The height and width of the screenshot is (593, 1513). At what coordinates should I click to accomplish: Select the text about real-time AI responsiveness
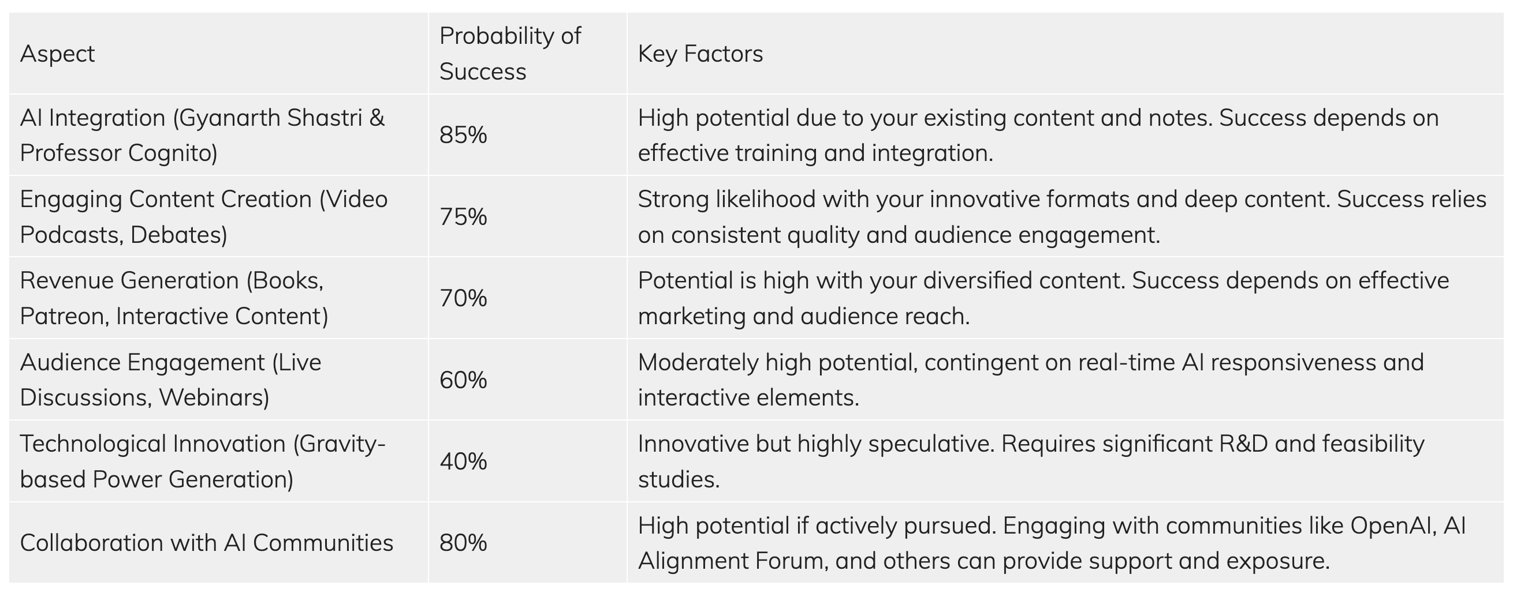tap(1031, 380)
